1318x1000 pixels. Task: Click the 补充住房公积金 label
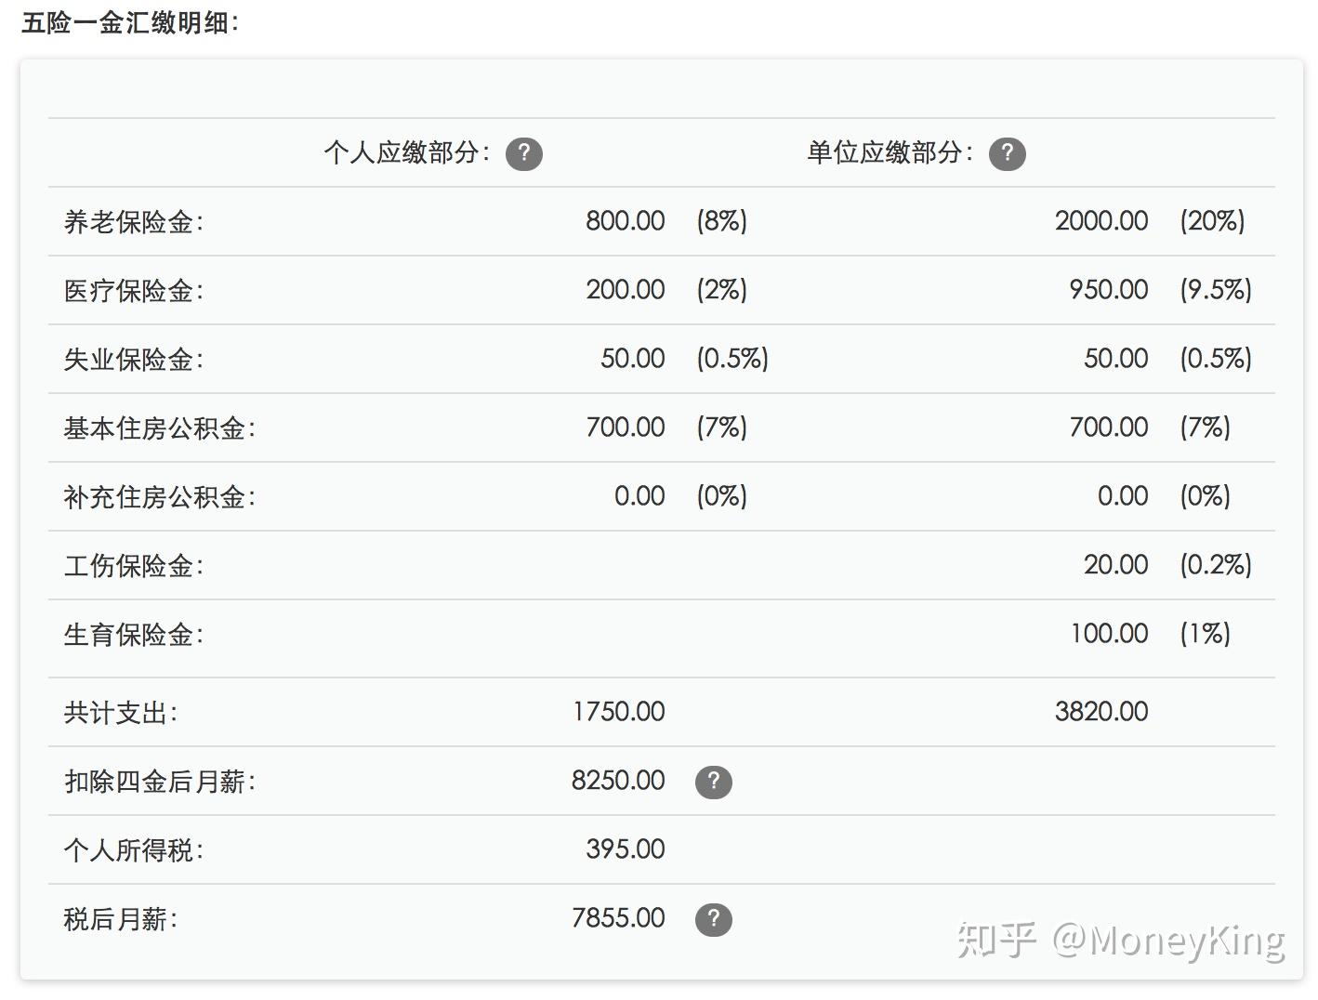pyautogui.click(x=159, y=497)
